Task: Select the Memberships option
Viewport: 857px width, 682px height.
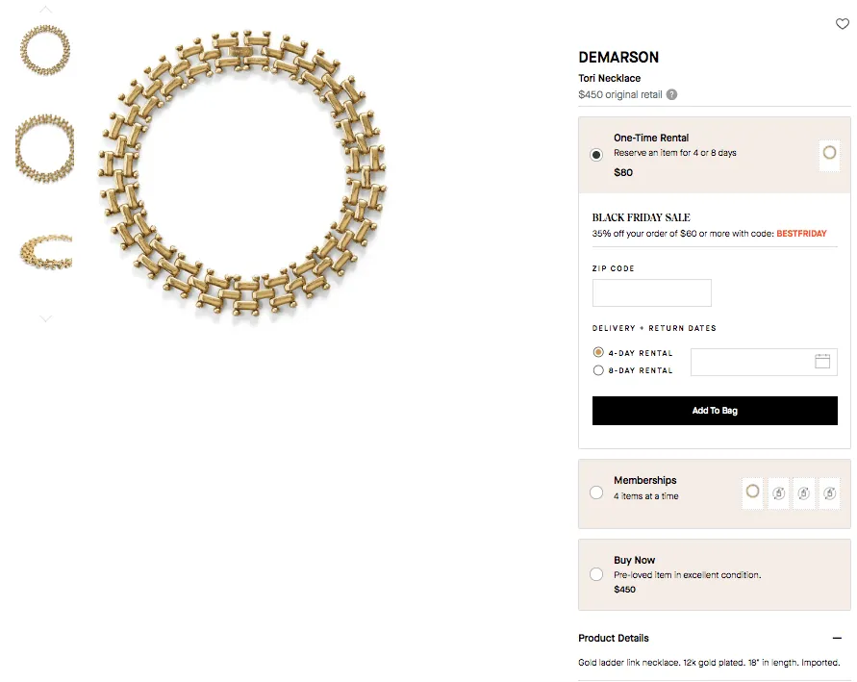Action: pyautogui.click(x=596, y=493)
